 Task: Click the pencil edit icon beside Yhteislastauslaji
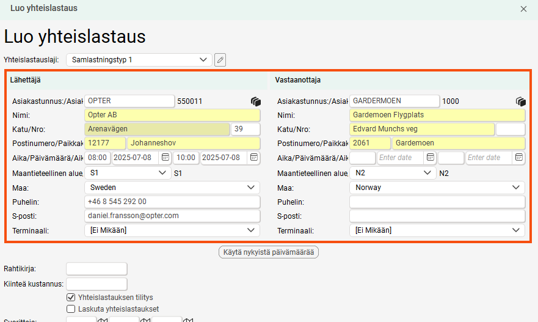tap(220, 60)
